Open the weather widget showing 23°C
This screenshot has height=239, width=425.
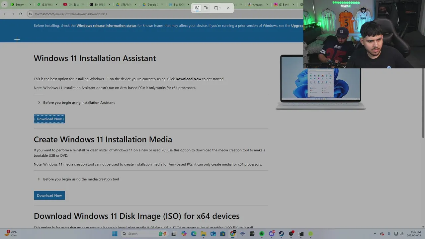tap(11, 234)
